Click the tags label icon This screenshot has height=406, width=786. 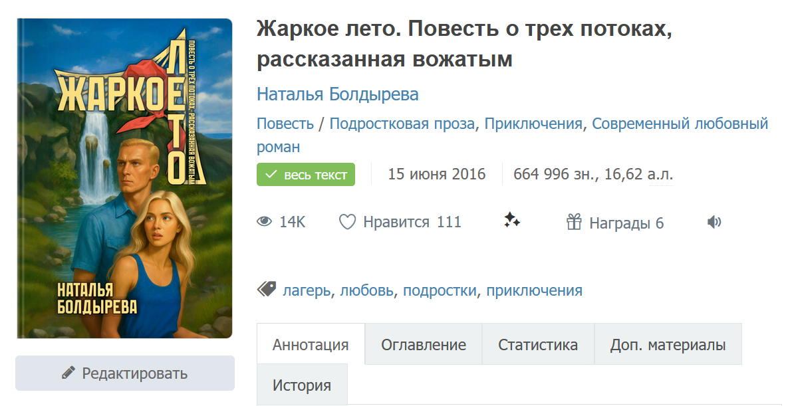[267, 290]
